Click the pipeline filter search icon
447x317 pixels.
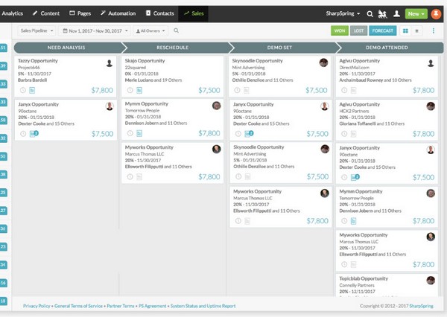click(176, 31)
